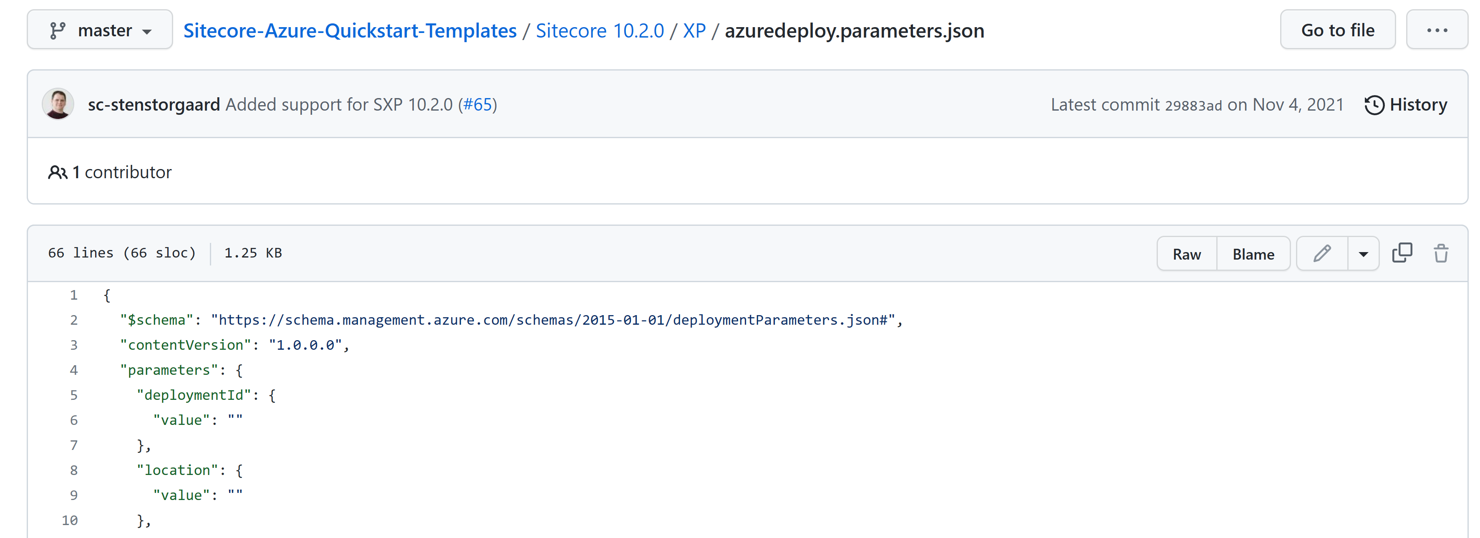Click the '1 contributor' text

tap(122, 172)
